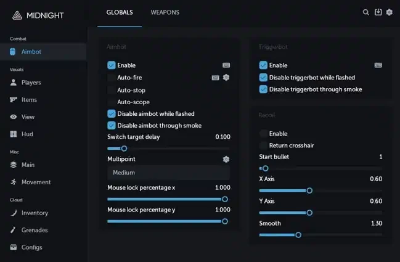Viewport: 400px width, 262px height.
Task: Click the Main layers icon
Action: (14, 165)
